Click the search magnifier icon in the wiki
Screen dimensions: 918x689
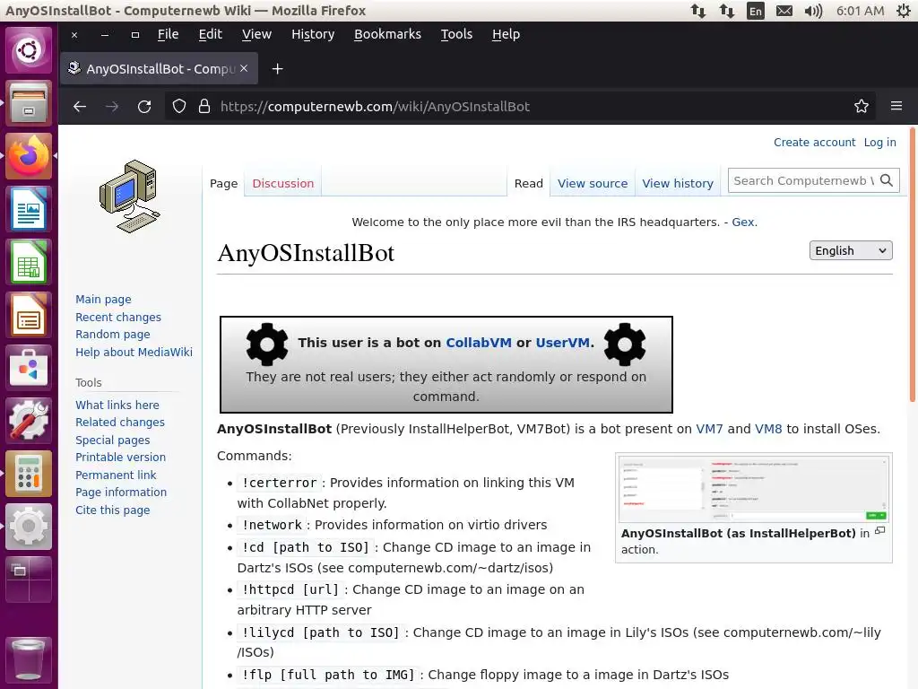[x=887, y=180]
